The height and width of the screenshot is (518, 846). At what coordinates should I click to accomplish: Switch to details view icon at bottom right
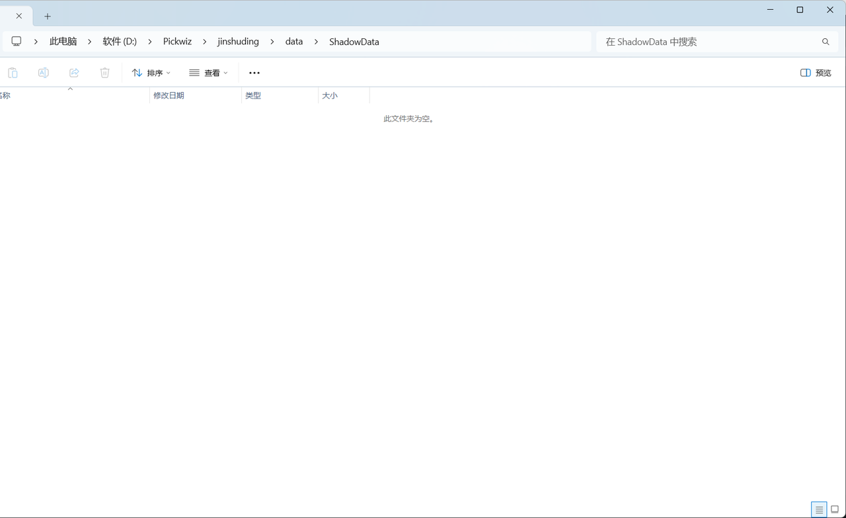(x=819, y=509)
